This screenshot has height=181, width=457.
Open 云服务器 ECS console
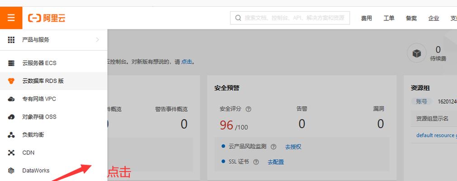[54, 63]
